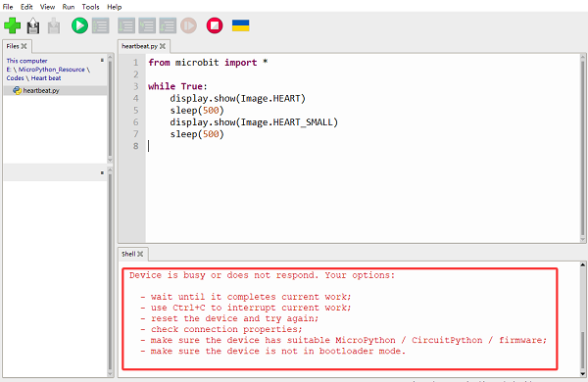Navigate to MicroPython_Resource folder in path
Viewport: 588px width, 382px height.
(x=51, y=70)
